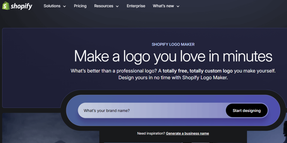
Task: Click the SHOPIFY LOGO MAKER label
Action: [x=173, y=44]
